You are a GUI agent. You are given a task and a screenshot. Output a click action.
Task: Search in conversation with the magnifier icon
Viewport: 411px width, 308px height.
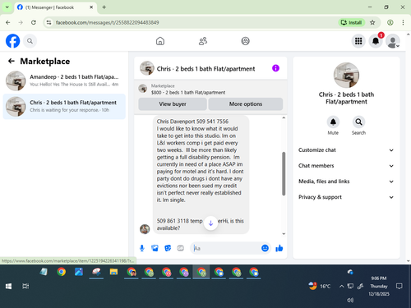coord(358,122)
